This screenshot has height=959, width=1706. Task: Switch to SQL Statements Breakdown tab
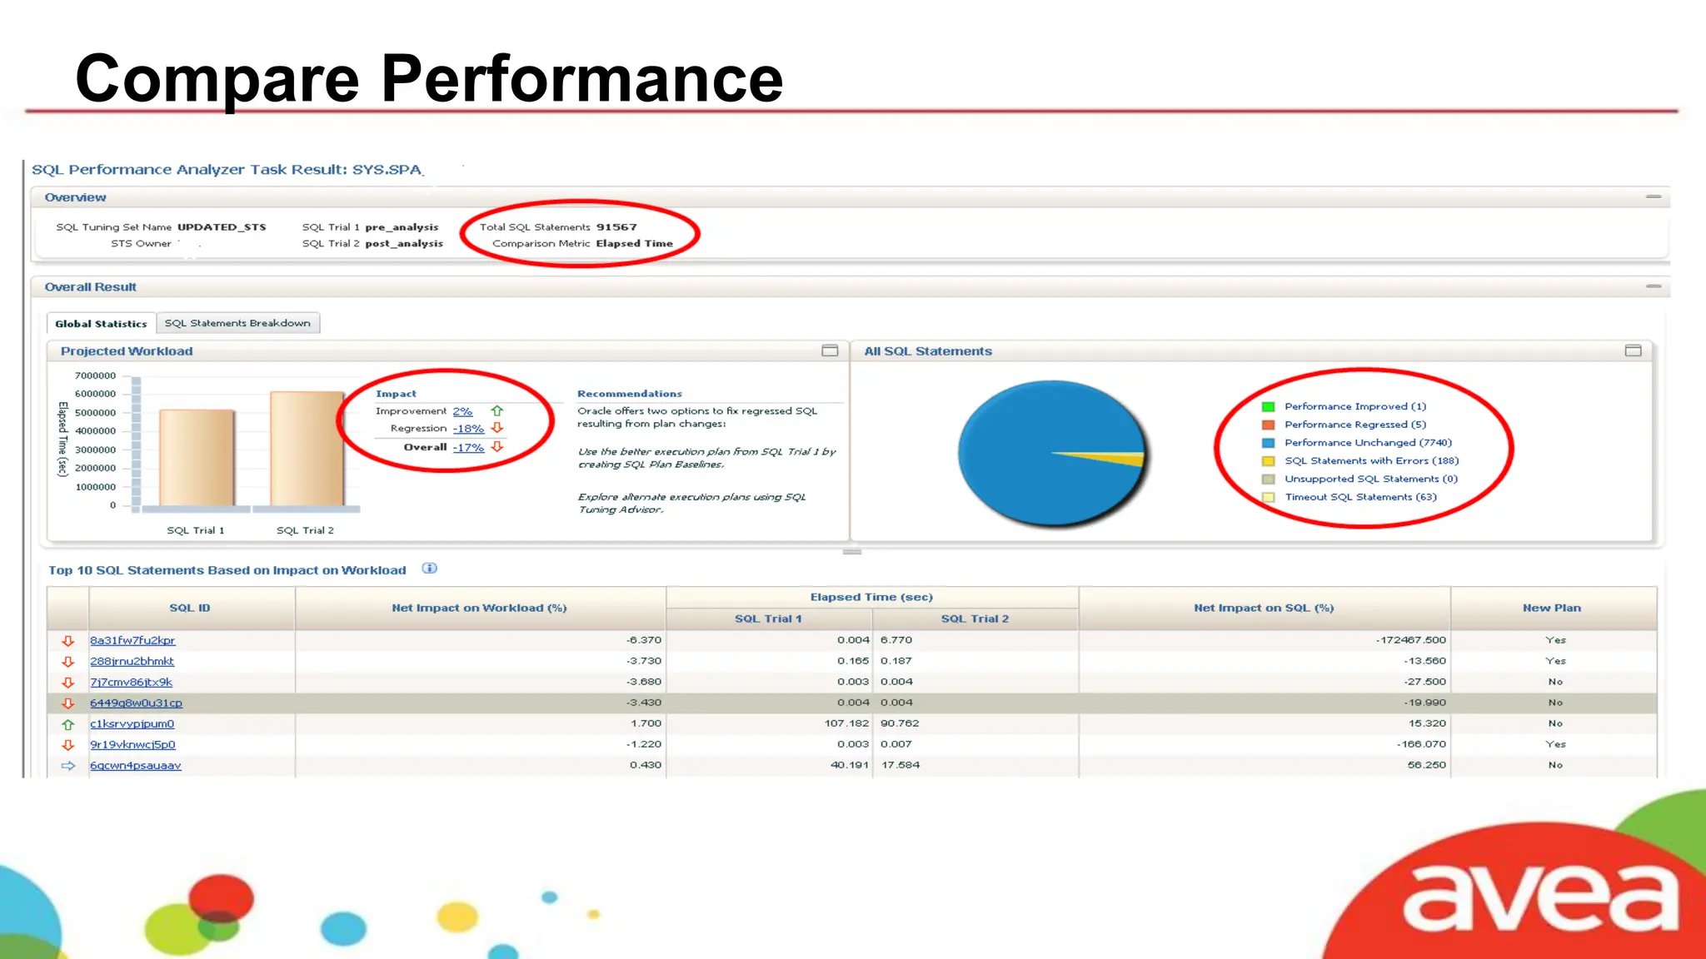pyautogui.click(x=237, y=323)
